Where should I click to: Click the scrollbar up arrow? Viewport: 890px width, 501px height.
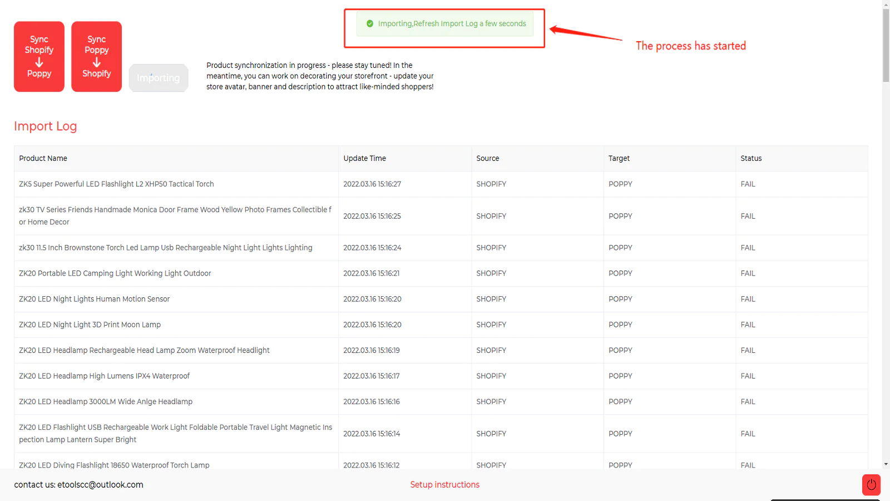tap(886, 4)
